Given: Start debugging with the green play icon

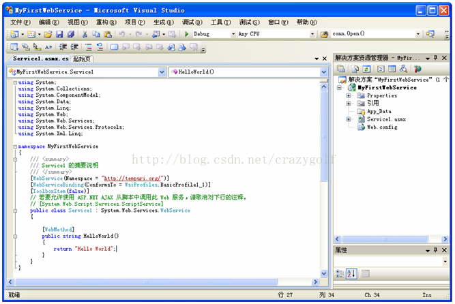Looking at the screenshot, I should pos(187,34).
